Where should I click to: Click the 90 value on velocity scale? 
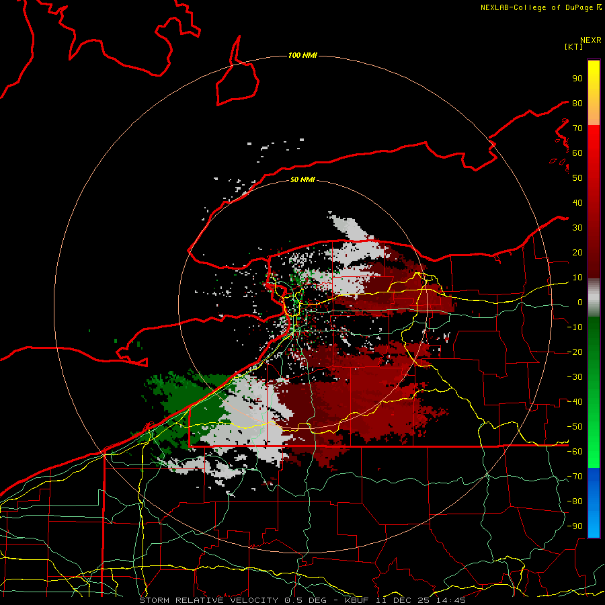pyautogui.click(x=577, y=79)
